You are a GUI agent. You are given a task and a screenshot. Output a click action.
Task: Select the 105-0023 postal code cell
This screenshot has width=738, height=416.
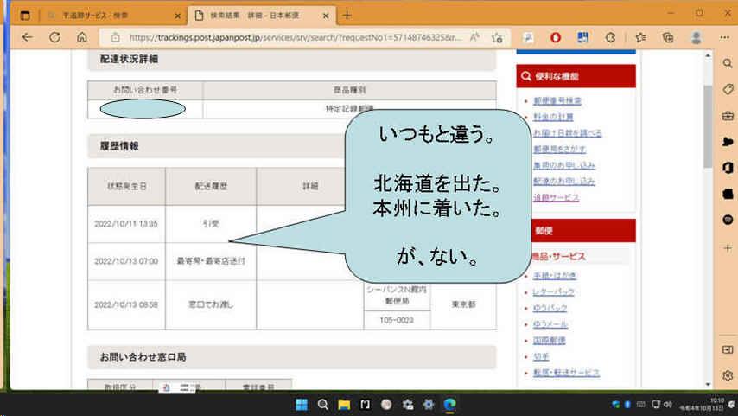tap(397, 320)
